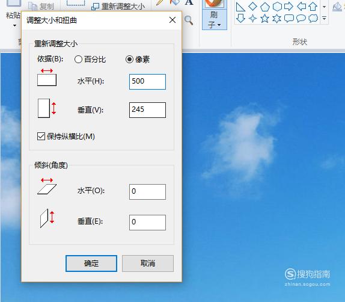This screenshot has height=302, width=345.
Task: Click the 垂直(V) input showing 245
Action: click(x=147, y=110)
